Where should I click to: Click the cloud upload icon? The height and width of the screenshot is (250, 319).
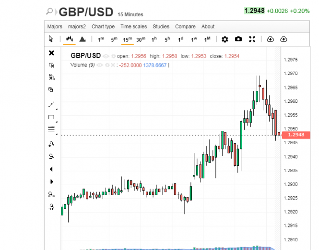(284, 39)
